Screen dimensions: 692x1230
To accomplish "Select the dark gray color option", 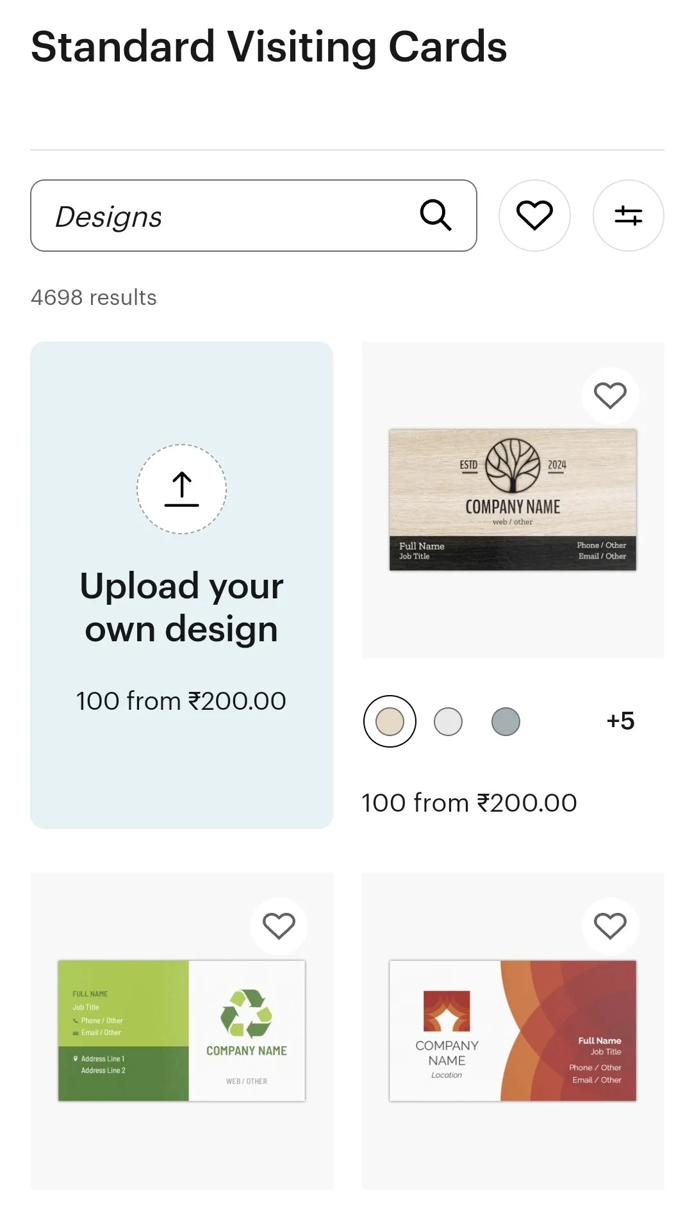I will [506, 721].
